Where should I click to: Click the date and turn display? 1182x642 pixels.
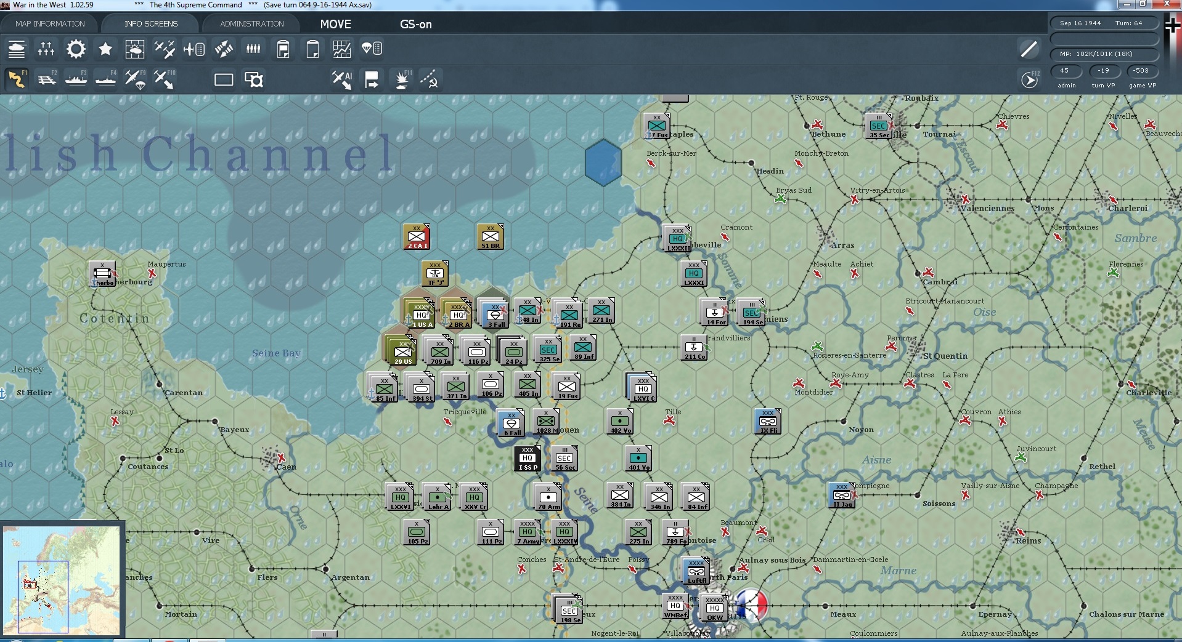[x=1104, y=23]
